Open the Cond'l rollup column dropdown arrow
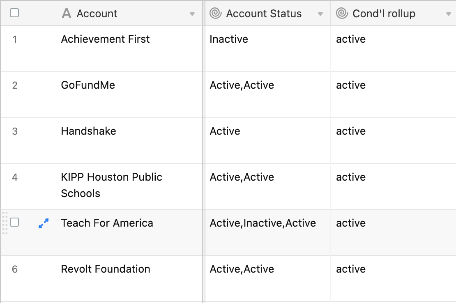456x303 pixels. click(449, 14)
